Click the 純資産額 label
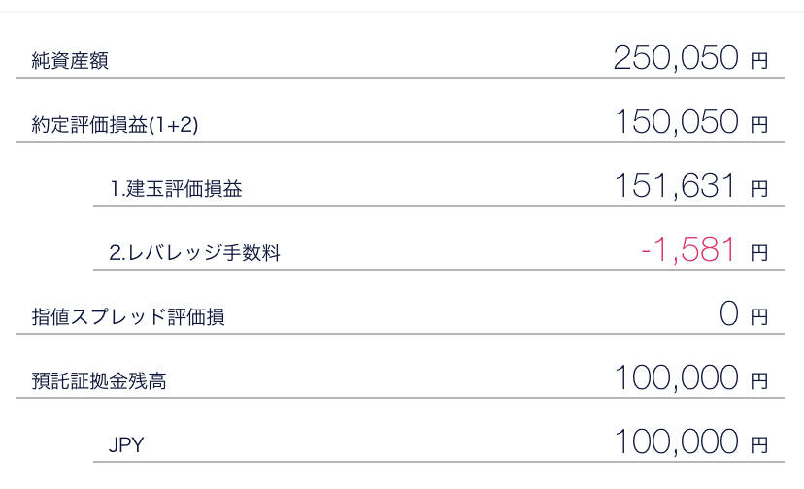This screenshot has width=804, height=489. (x=70, y=61)
